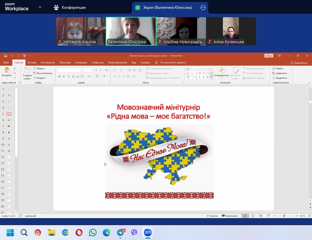Open Telegram from the taskbar
The height and width of the screenshot is (240, 312).
pos(120,232)
